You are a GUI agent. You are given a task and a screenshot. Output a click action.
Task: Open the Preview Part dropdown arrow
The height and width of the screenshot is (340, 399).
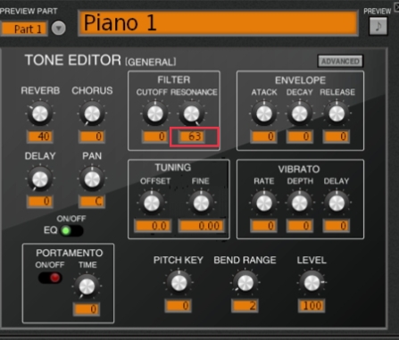(x=59, y=29)
